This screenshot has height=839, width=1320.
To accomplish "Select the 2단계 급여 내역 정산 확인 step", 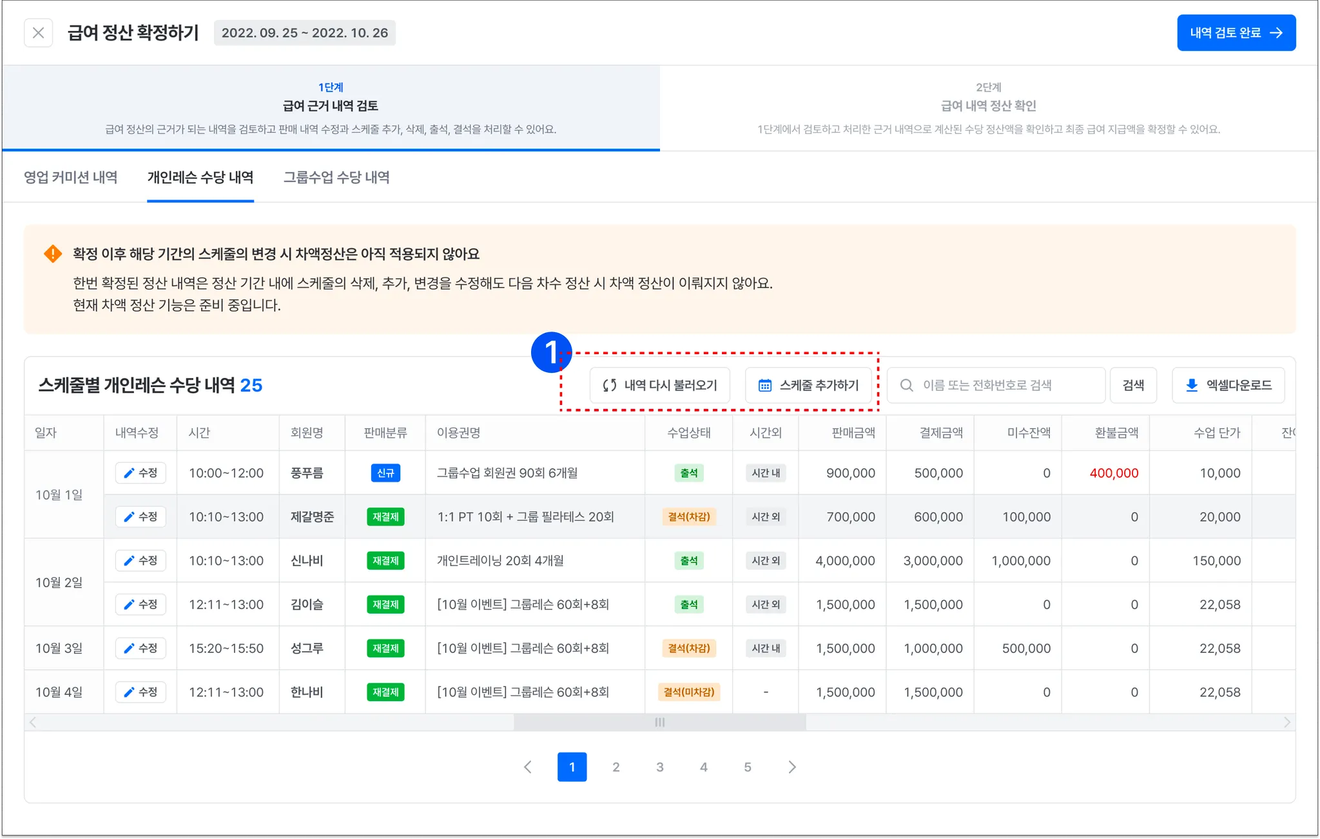I will 988,107.
